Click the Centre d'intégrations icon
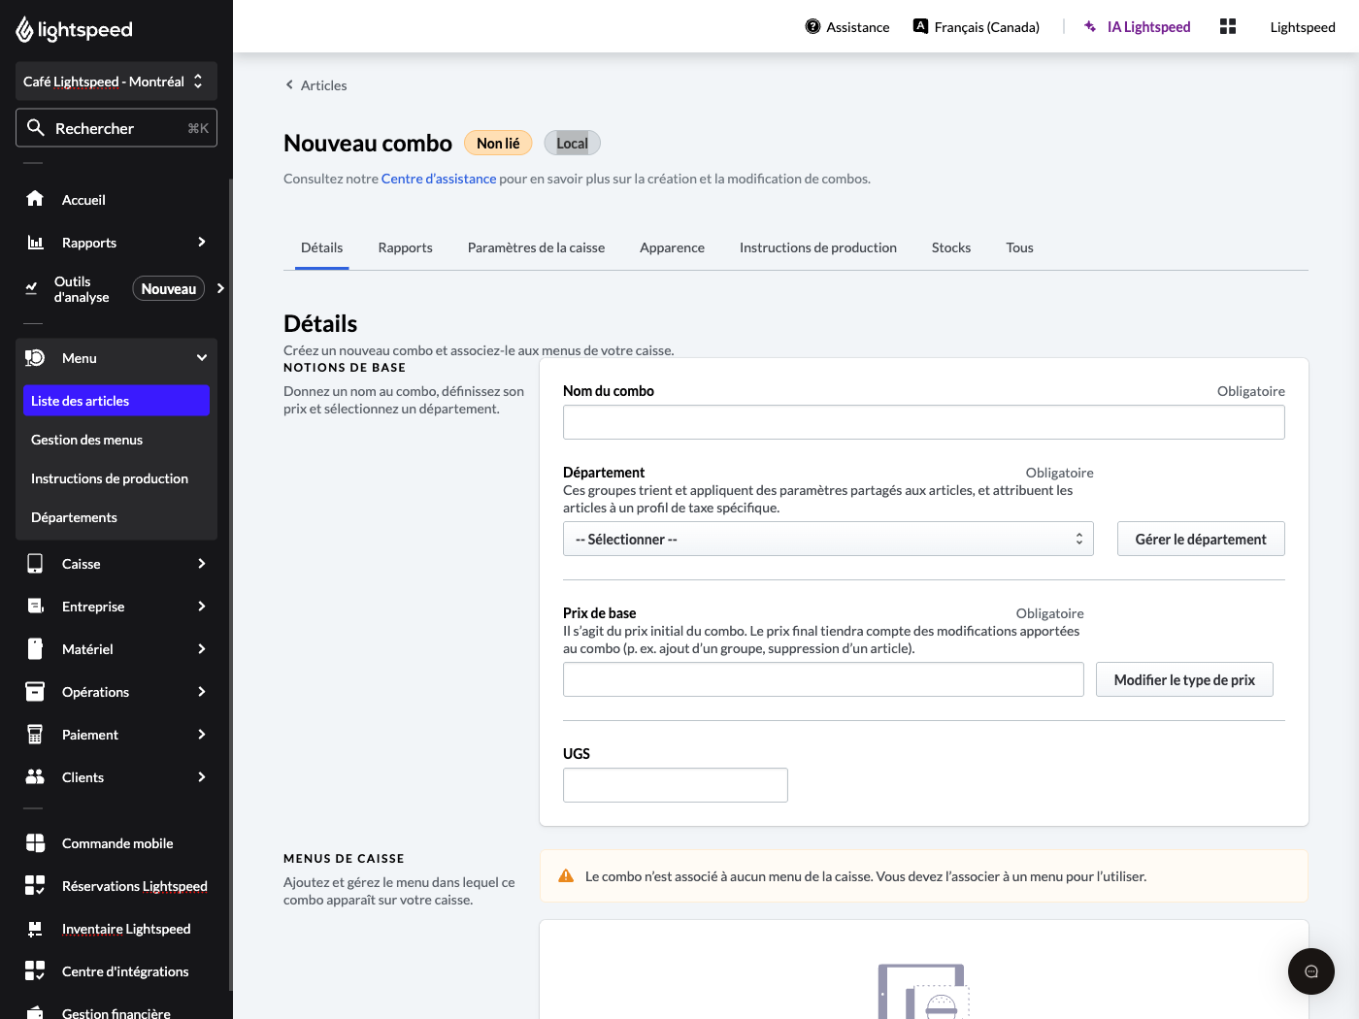1359x1019 pixels. pos(35,971)
